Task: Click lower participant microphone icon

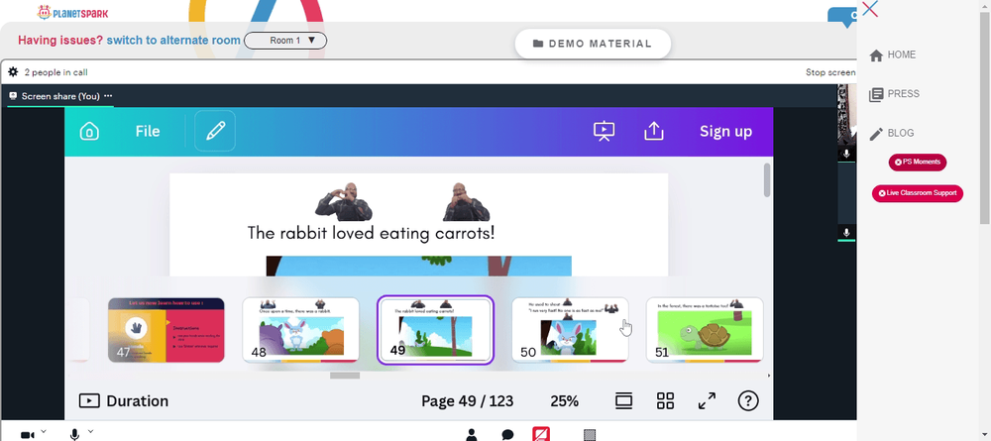Action: point(846,233)
